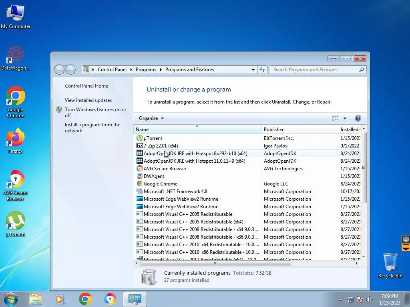This screenshot has width=410, height=307.
Task: Select the Firefox desktop shortcut
Action: tap(16, 140)
